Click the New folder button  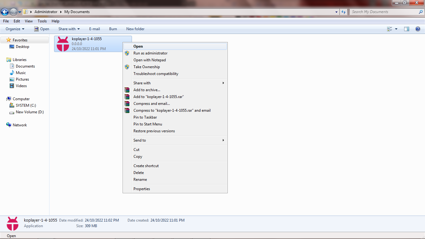tap(135, 29)
